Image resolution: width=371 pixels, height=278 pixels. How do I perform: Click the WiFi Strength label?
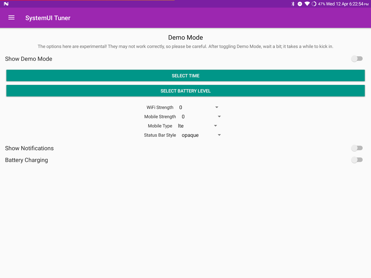pyautogui.click(x=160, y=107)
